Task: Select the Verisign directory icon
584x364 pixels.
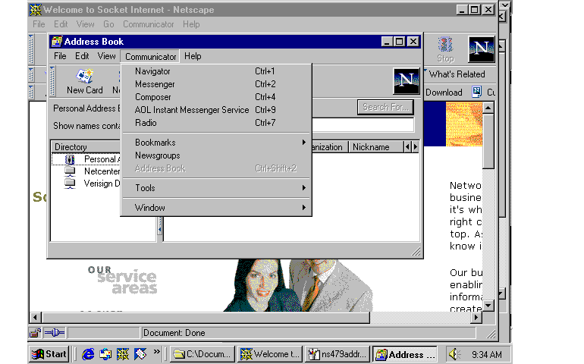Action: (x=70, y=184)
